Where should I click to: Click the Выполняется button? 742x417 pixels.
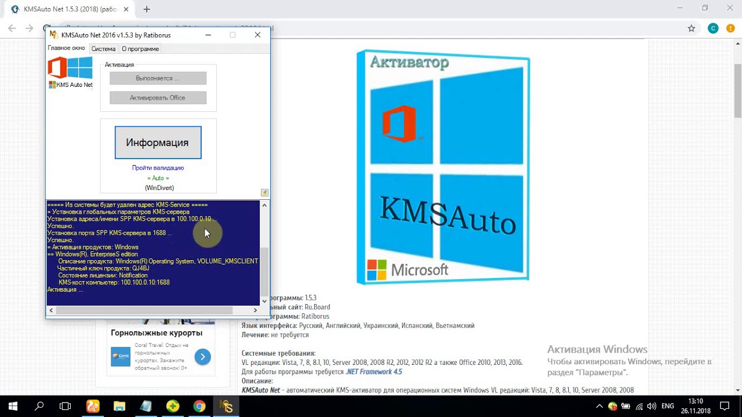[x=158, y=78]
